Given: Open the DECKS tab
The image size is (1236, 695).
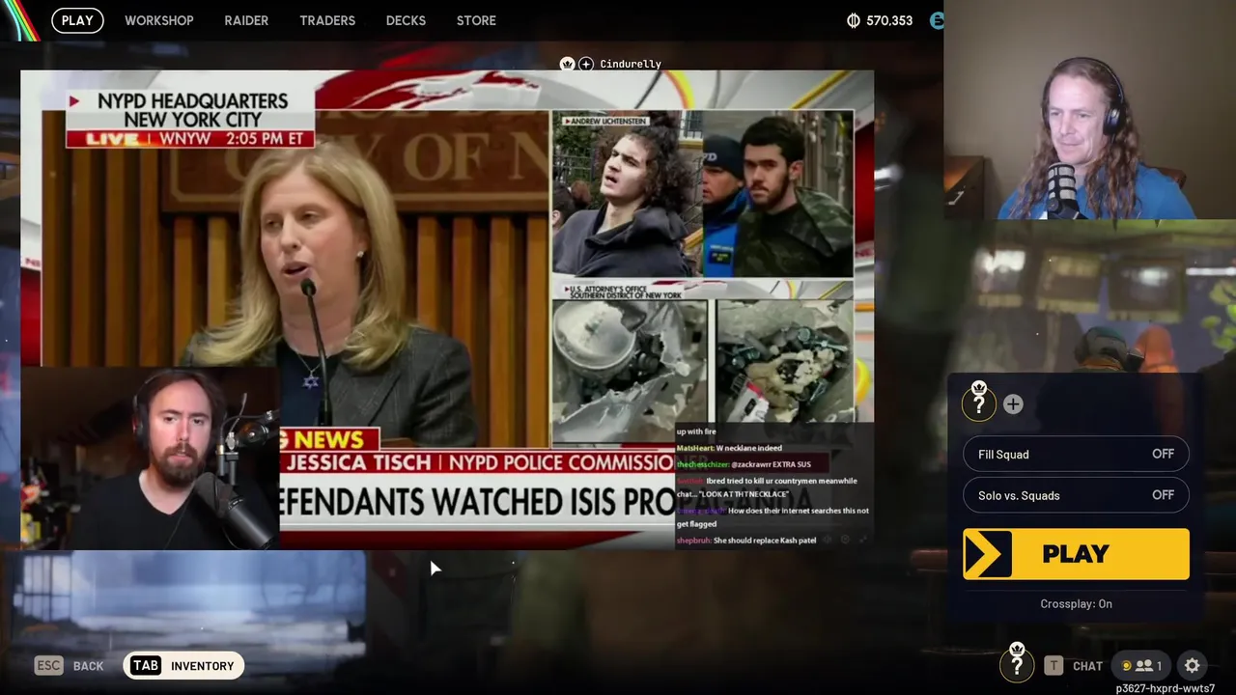Looking at the screenshot, I should 406,20.
